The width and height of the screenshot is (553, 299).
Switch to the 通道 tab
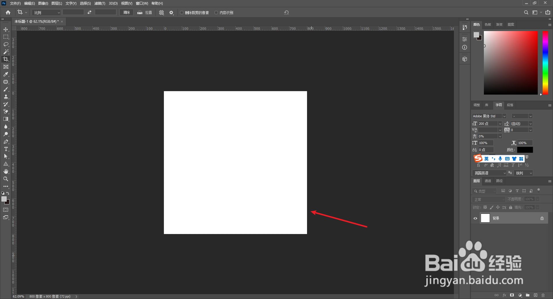click(488, 181)
